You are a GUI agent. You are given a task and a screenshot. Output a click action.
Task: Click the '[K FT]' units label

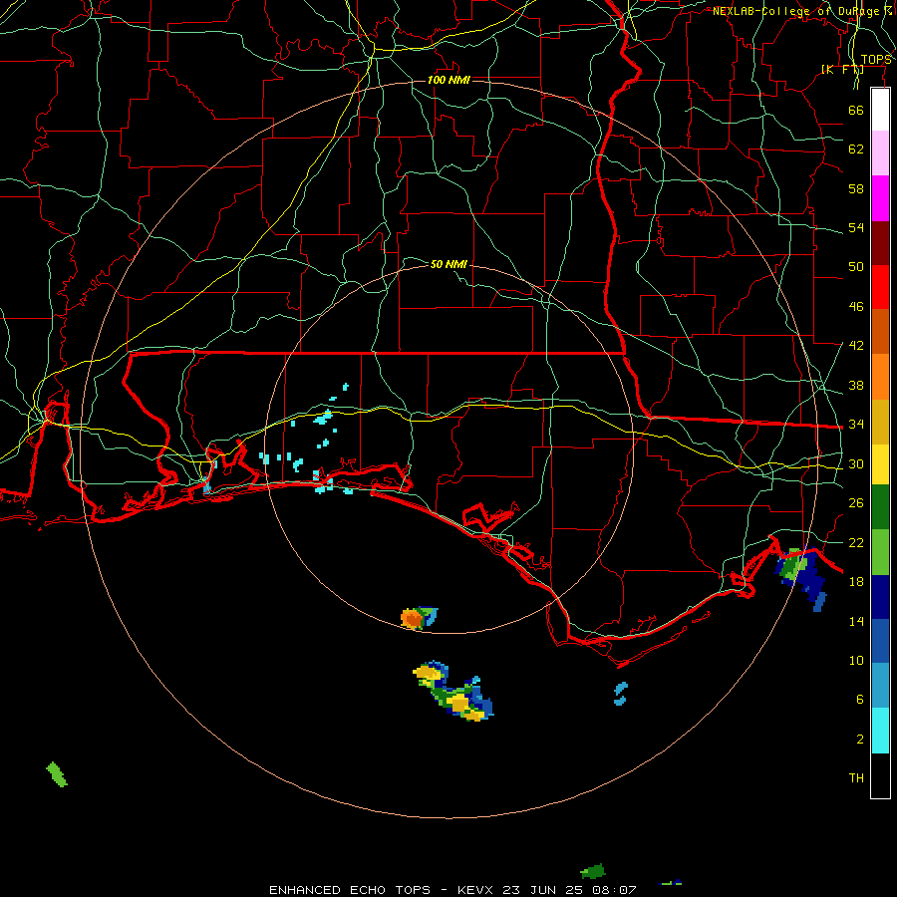tap(842, 70)
